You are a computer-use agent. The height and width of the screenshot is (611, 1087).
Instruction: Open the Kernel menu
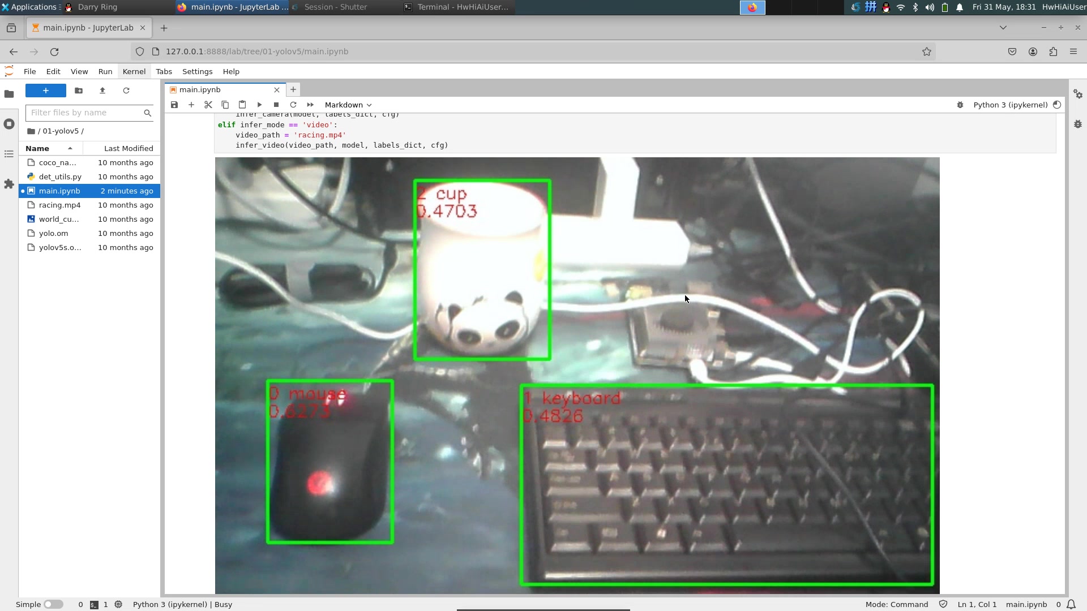(134, 71)
